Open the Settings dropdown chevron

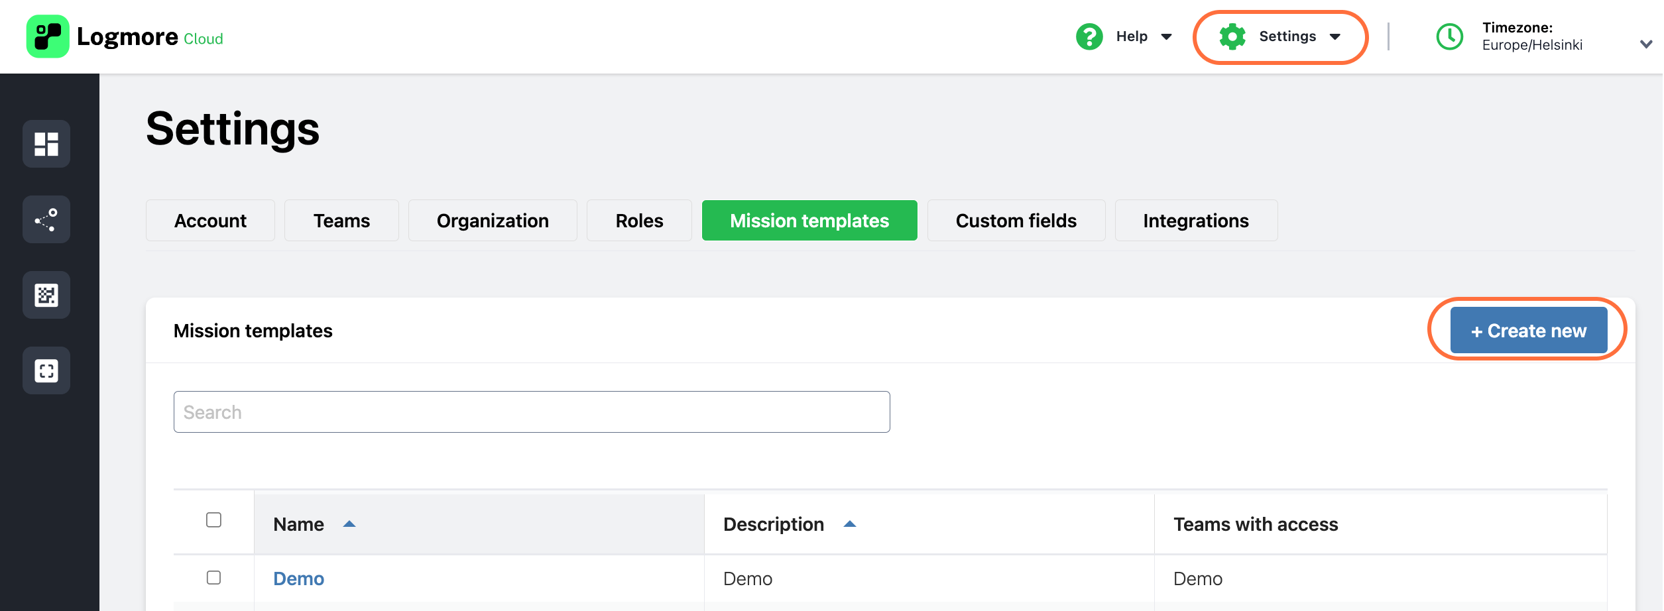1336,37
